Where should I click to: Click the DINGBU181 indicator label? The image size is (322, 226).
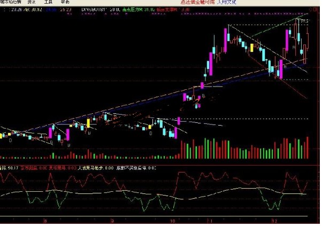94,10
